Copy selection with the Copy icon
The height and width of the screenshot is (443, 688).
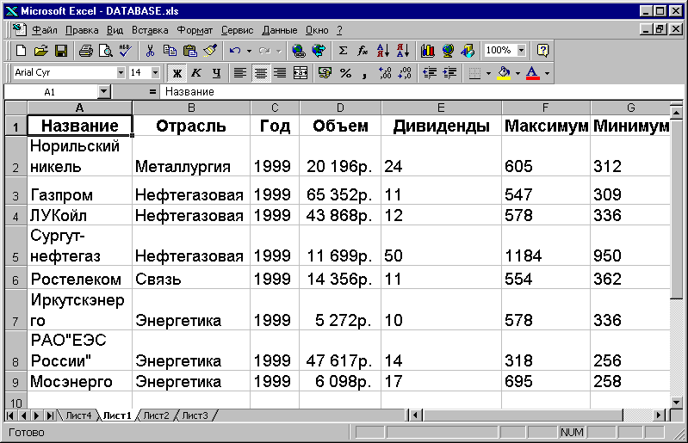pos(170,51)
